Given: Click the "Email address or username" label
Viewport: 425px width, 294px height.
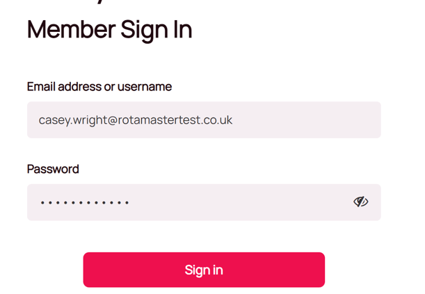Looking at the screenshot, I should pos(99,87).
